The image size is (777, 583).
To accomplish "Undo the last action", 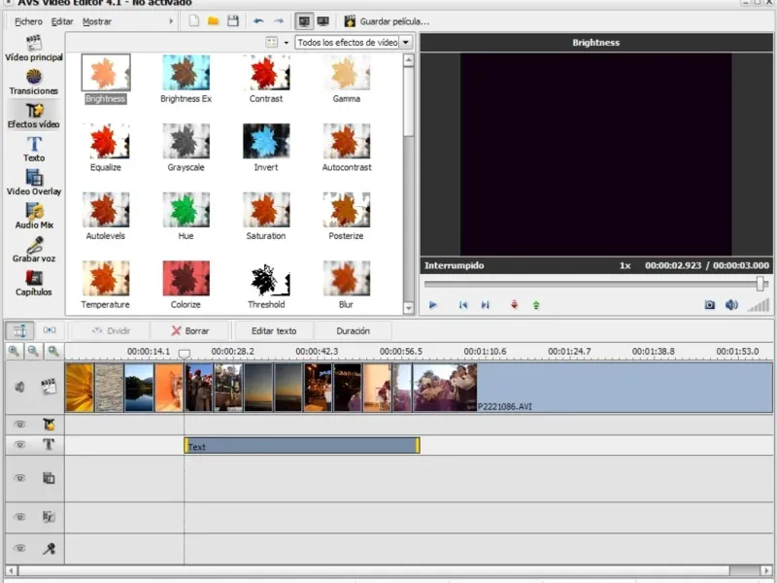I will click(x=258, y=20).
